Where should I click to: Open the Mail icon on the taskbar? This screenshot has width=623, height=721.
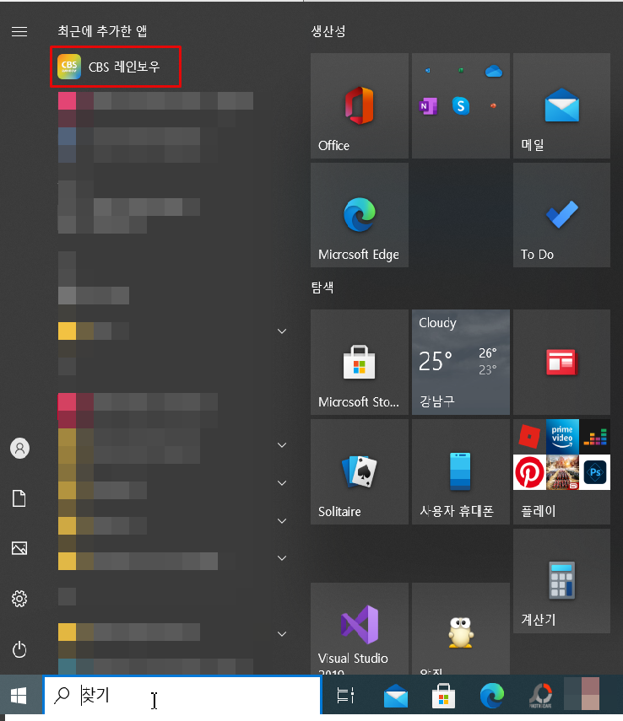pos(396,695)
